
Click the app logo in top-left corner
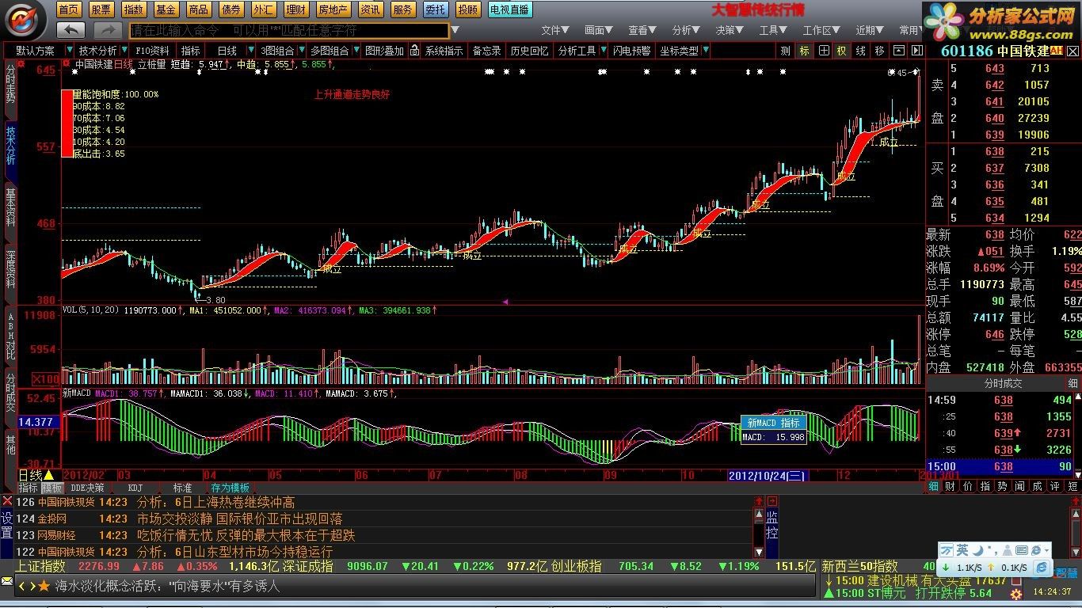(24, 19)
